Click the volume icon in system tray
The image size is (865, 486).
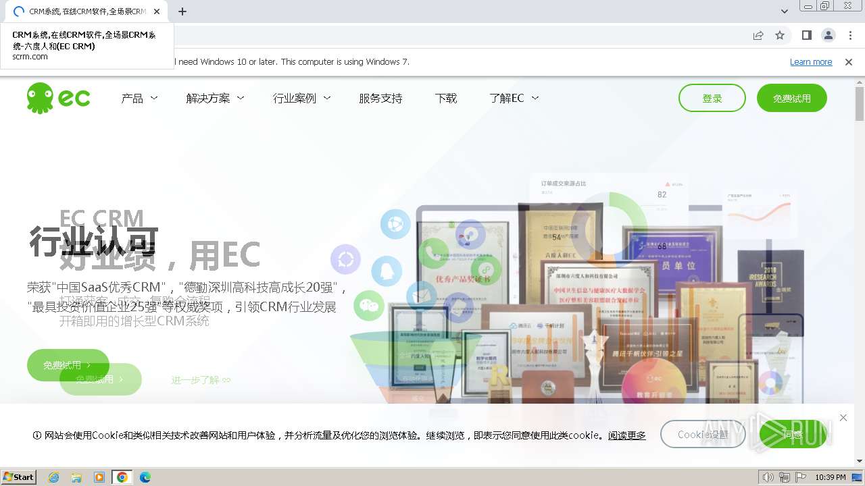tap(768, 477)
